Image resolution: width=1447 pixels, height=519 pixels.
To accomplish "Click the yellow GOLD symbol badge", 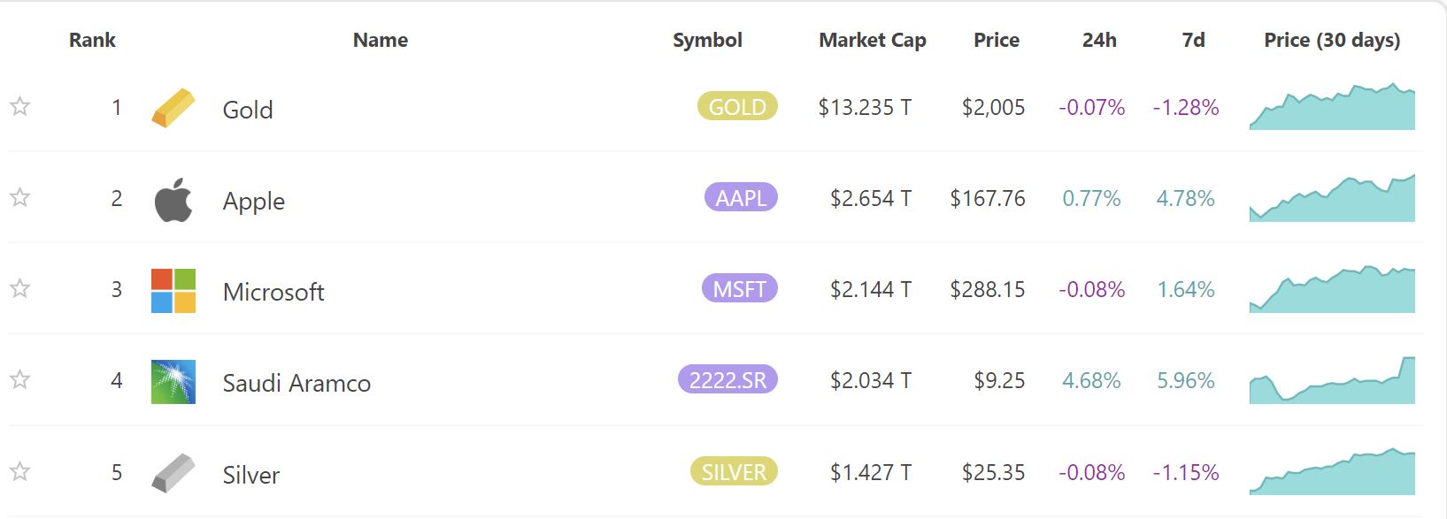I will (737, 106).
